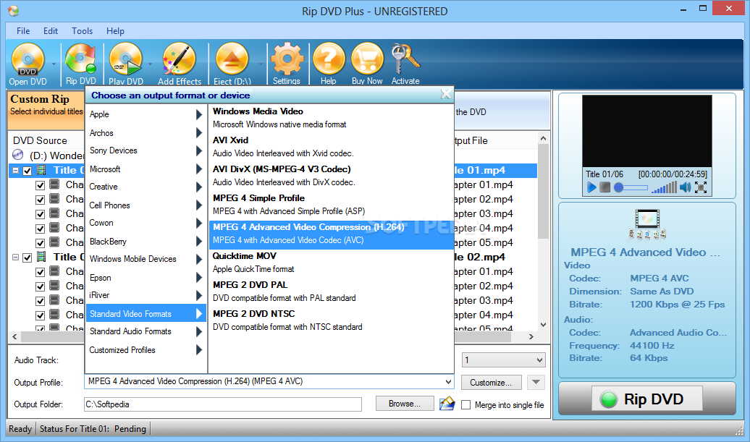
Task: Choose AVI DivX format
Action: [331, 175]
